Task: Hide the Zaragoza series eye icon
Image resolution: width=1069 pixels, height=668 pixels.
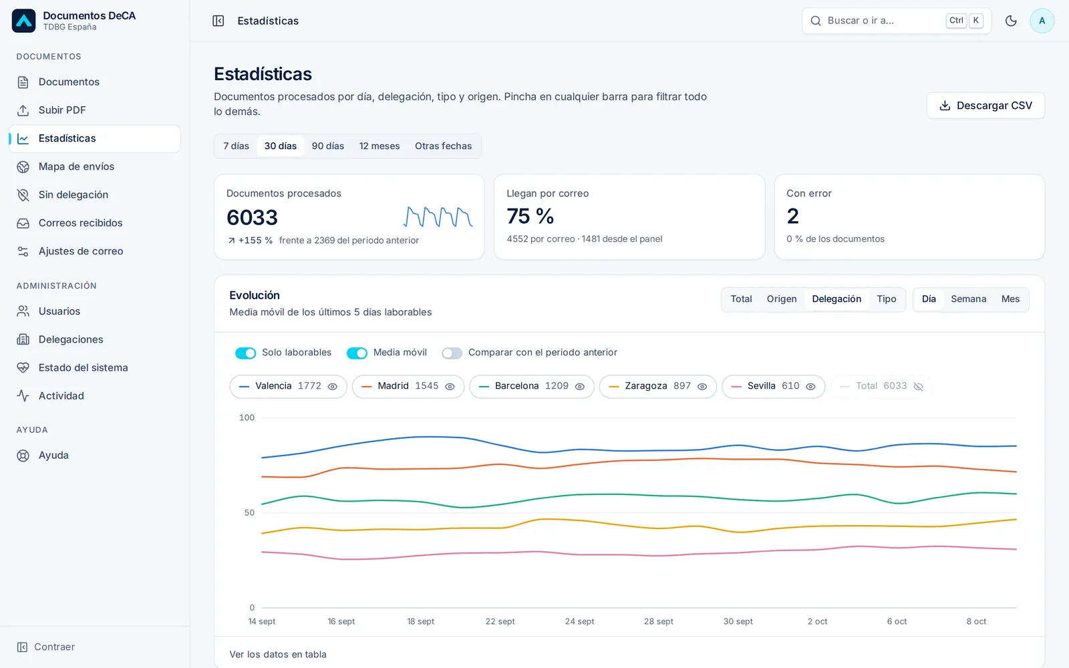Action: pos(702,386)
